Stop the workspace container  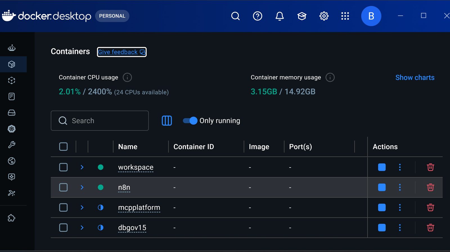pos(382,167)
